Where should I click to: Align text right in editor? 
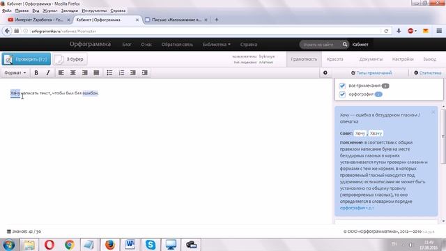coord(84,73)
